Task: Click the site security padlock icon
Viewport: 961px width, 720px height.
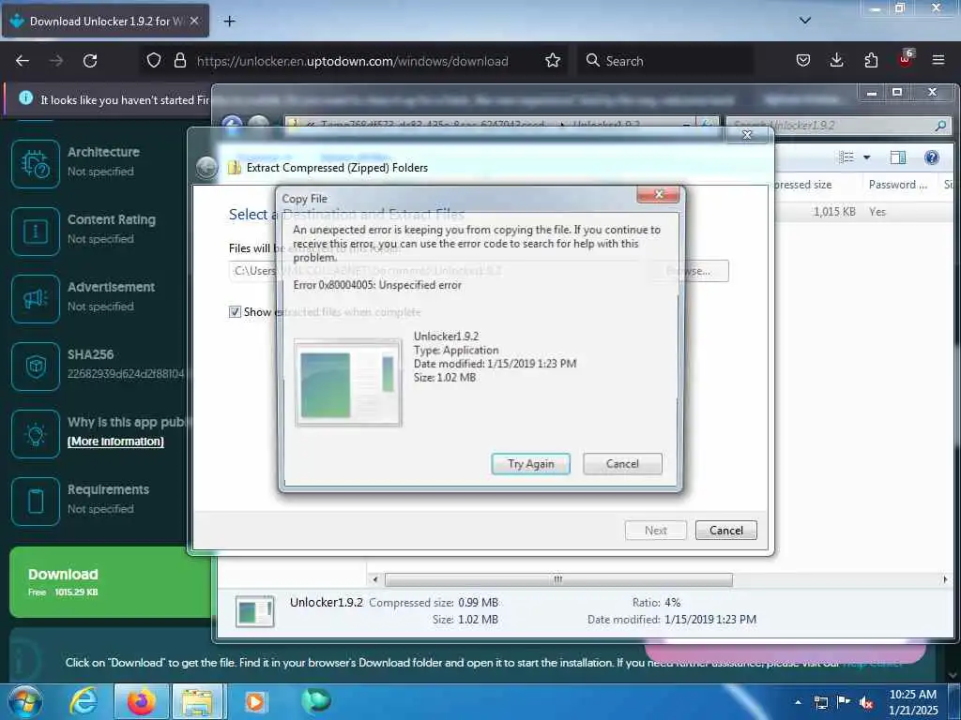Action: tap(179, 60)
